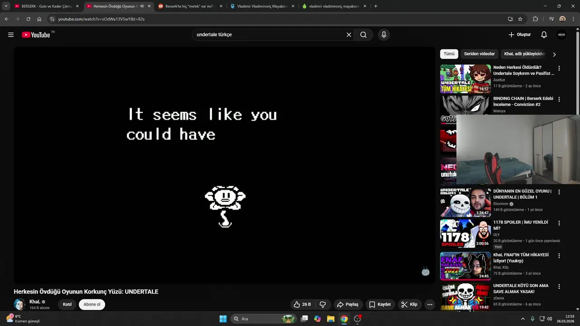Show more filter chips with right arrow
Screen dimensions: 580x326
pos(554,54)
